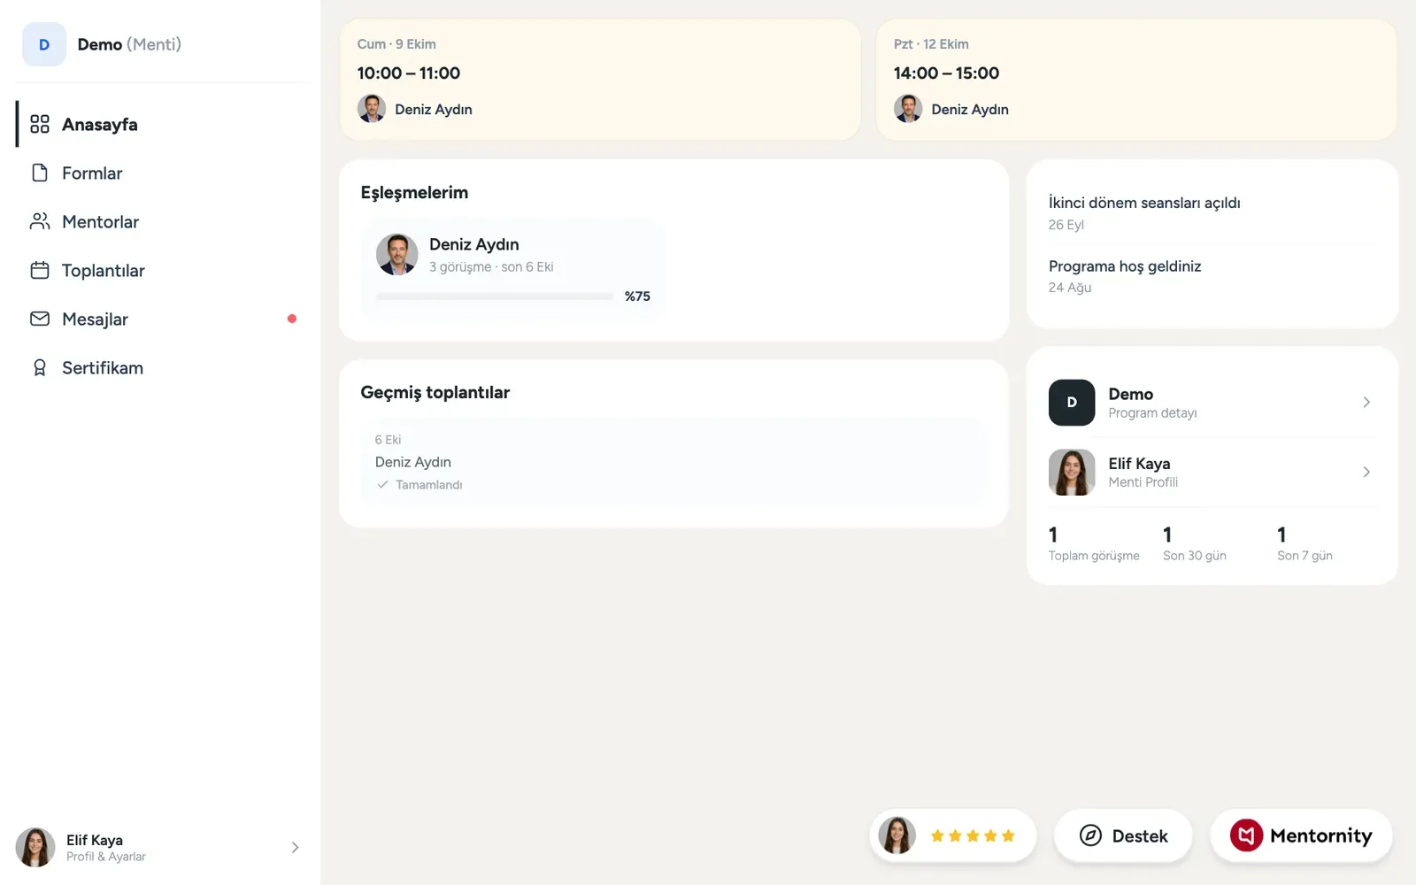Select the Mentorlar people icon

(x=40, y=221)
